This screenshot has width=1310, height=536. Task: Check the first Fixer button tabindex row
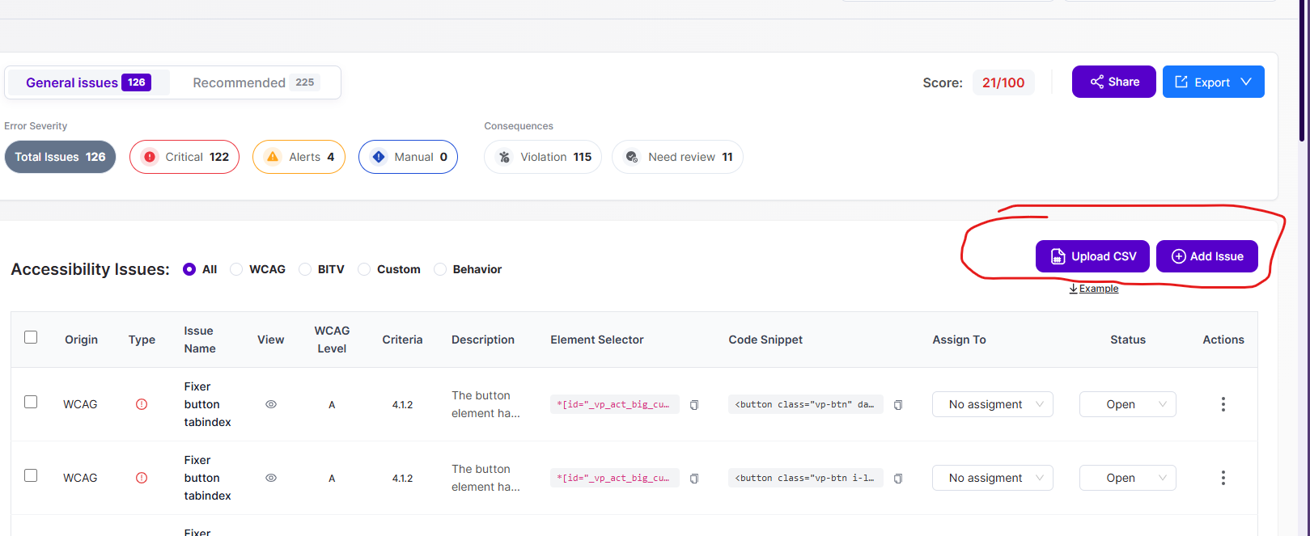(x=31, y=402)
